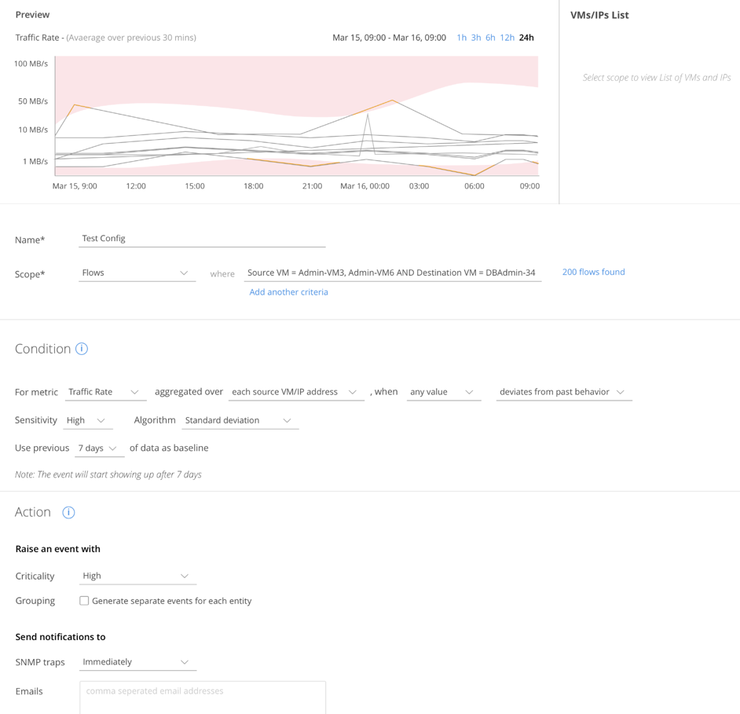Click the Scope criteria query field

392,273
